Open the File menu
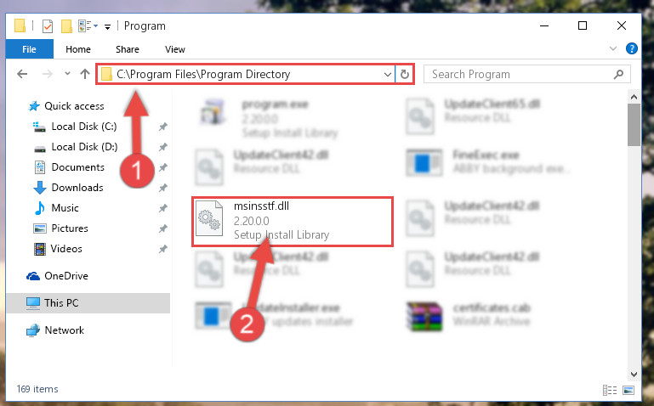Image resolution: width=654 pixels, height=406 pixels. [x=29, y=49]
